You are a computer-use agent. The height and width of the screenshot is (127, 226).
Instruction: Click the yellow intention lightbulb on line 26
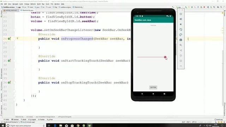tap(17, 38)
